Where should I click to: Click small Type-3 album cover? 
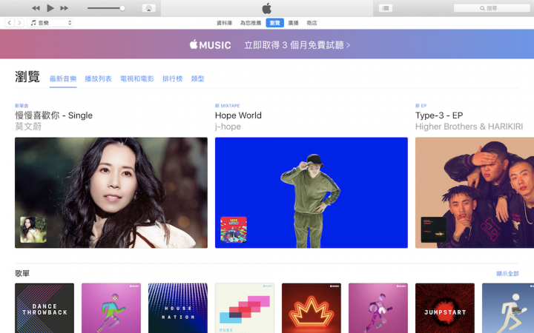434,229
